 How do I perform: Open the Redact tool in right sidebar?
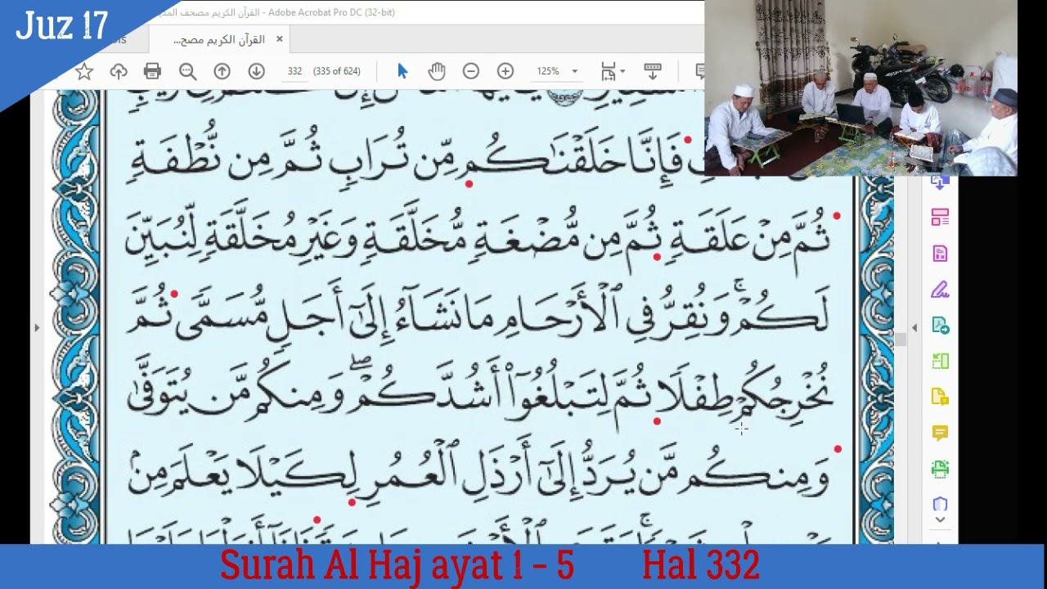940,254
